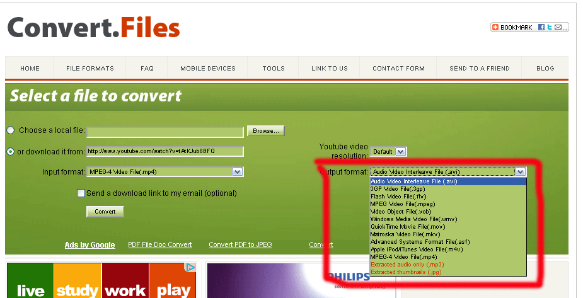583x298 pixels.
Task: Open the Youtube video resolution dropdown
Action: click(x=388, y=152)
